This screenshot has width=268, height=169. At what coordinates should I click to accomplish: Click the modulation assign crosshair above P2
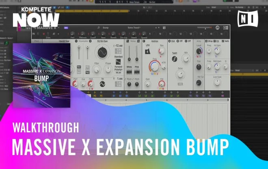point(95,92)
